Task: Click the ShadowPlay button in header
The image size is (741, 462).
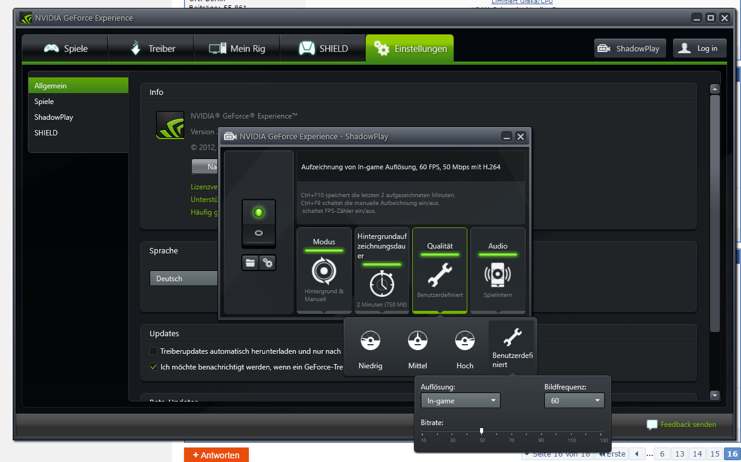Action: pos(630,48)
